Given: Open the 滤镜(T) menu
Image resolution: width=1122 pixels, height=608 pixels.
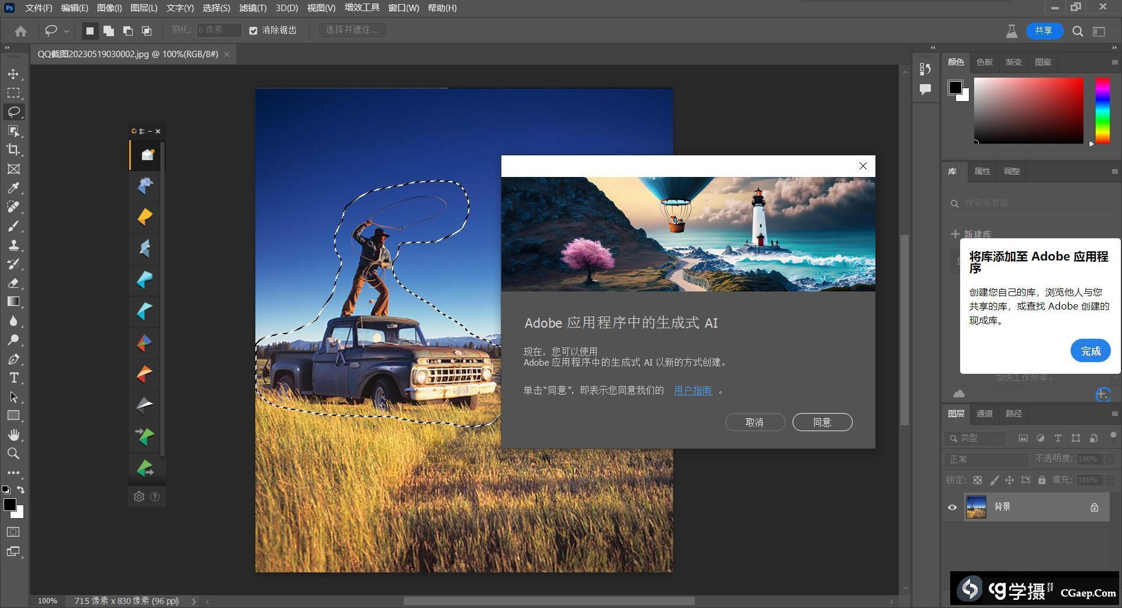Looking at the screenshot, I should tap(252, 8).
